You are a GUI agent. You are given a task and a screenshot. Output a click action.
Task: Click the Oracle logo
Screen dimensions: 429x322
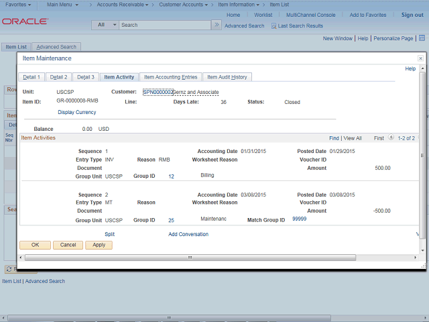tap(25, 21)
